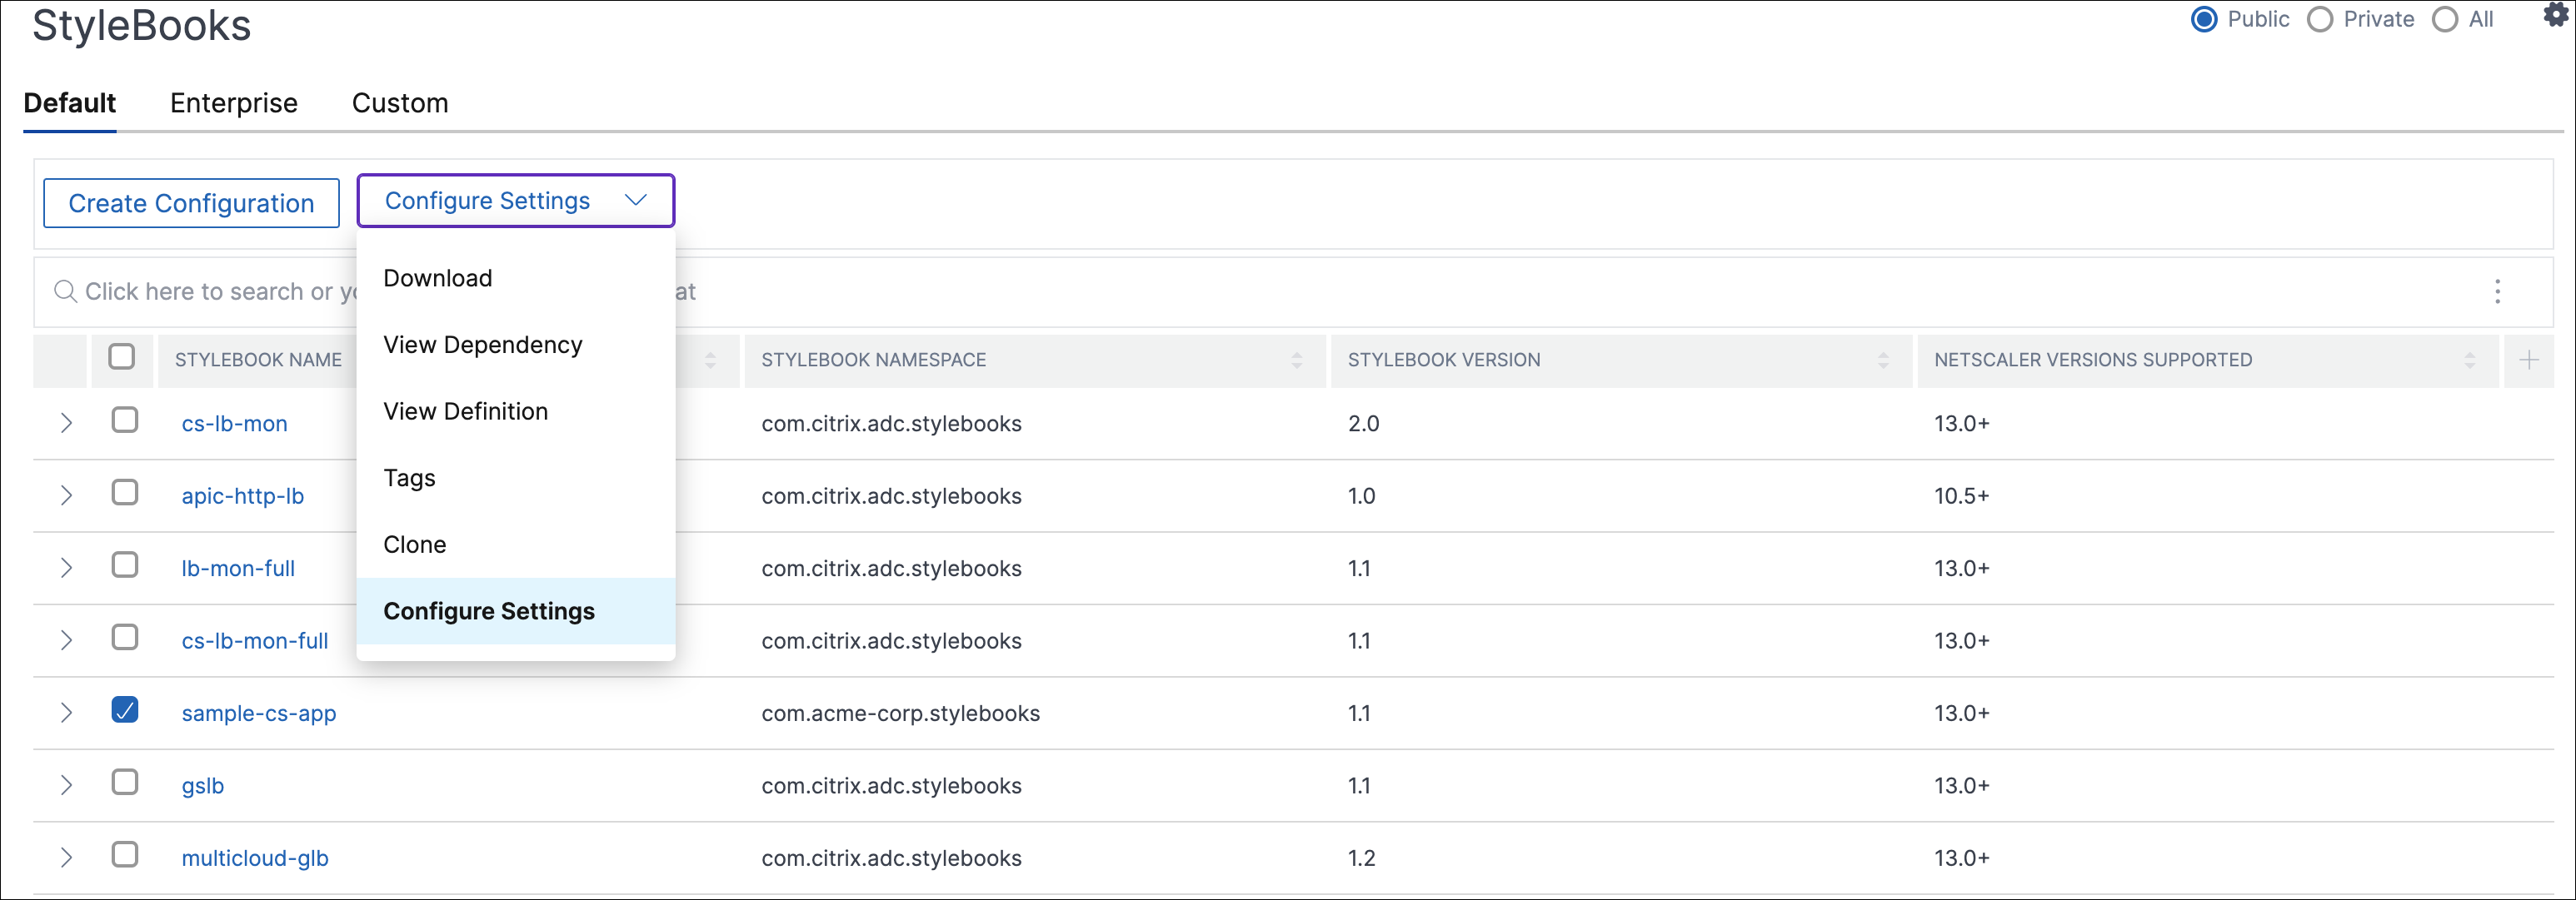Select the Private radio button

pyautogui.click(x=2320, y=20)
